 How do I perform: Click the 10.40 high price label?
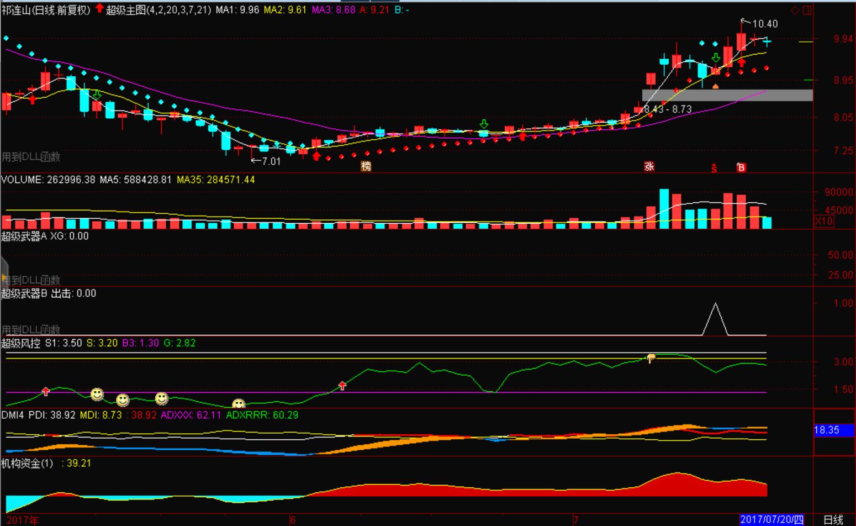[765, 24]
